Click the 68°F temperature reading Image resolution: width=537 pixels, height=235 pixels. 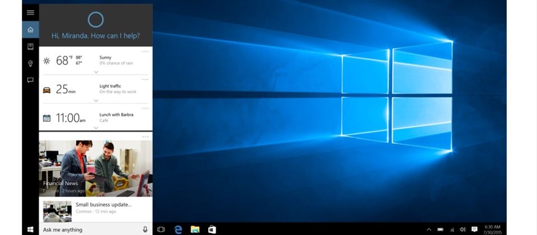tap(64, 60)
